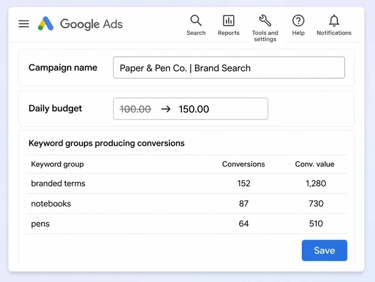375x282 pixels.
Task: Click the struck-through 100.00 budget
Action: point(136,109)
